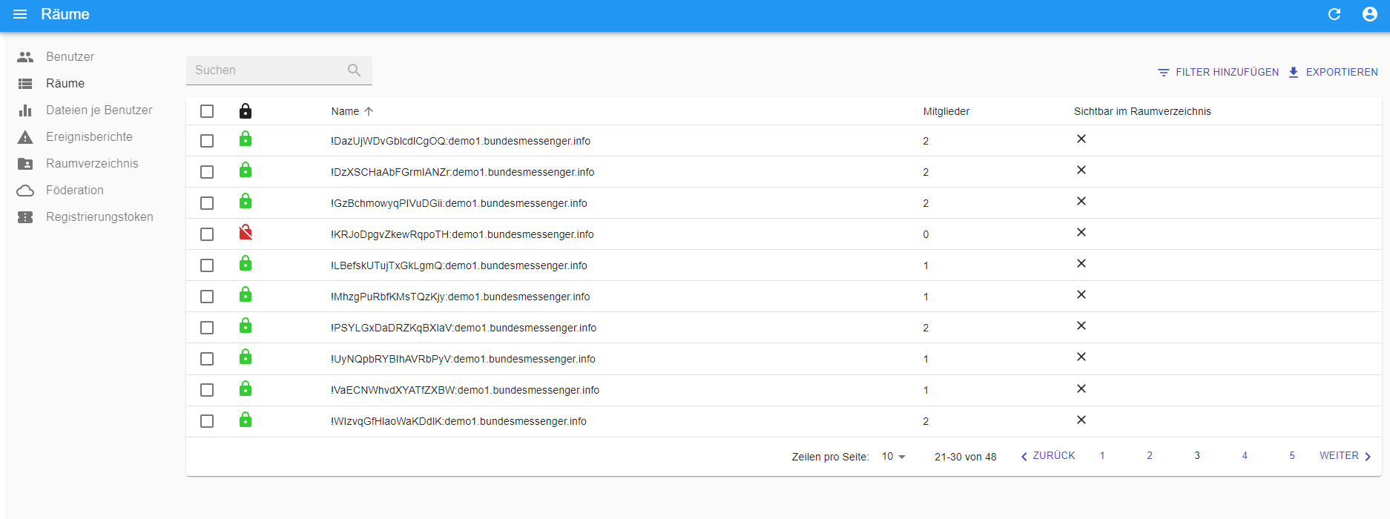Screen dimensions: 1390x519
Task: Click the black lock icon in the column header
Action: pyautogui.click(x=246, y=111)
